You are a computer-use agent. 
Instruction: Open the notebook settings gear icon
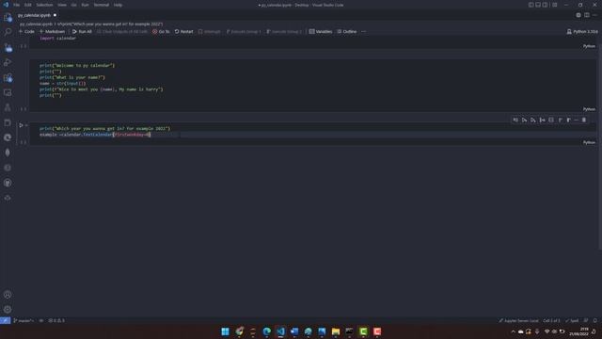[x=578, y=15]
